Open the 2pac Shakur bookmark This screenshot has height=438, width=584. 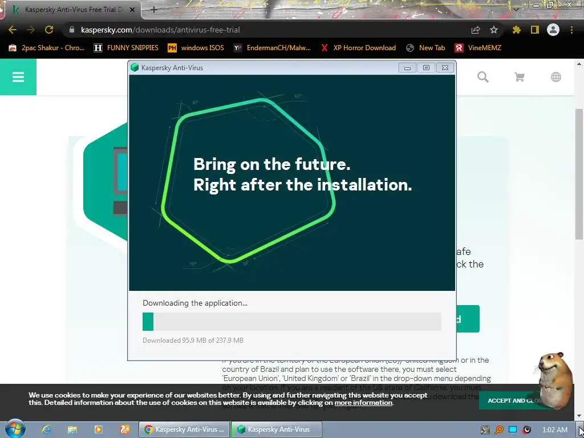47,48
